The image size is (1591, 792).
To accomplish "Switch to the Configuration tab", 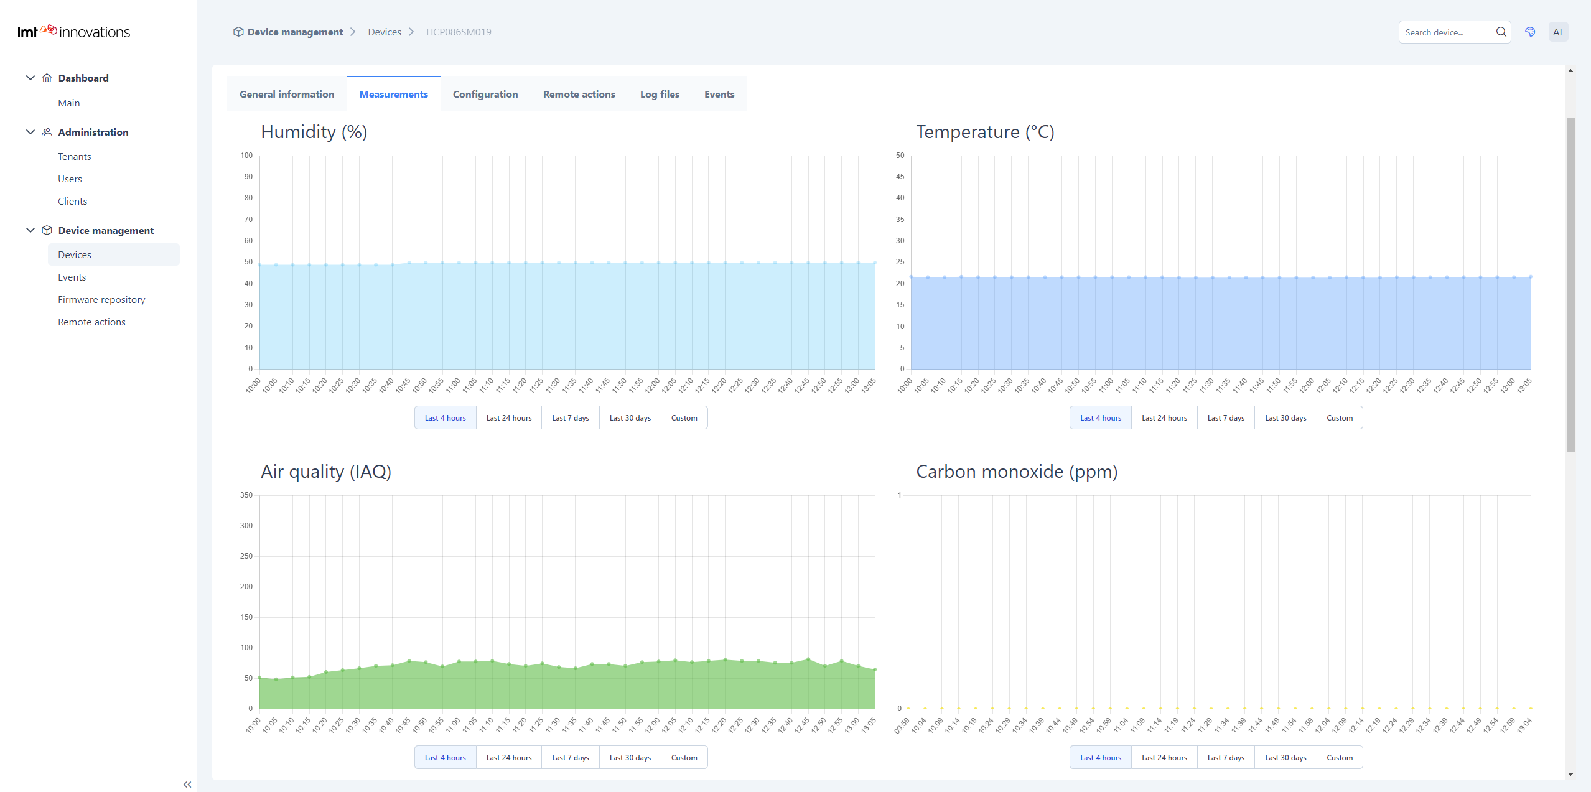I will (485, 94).
